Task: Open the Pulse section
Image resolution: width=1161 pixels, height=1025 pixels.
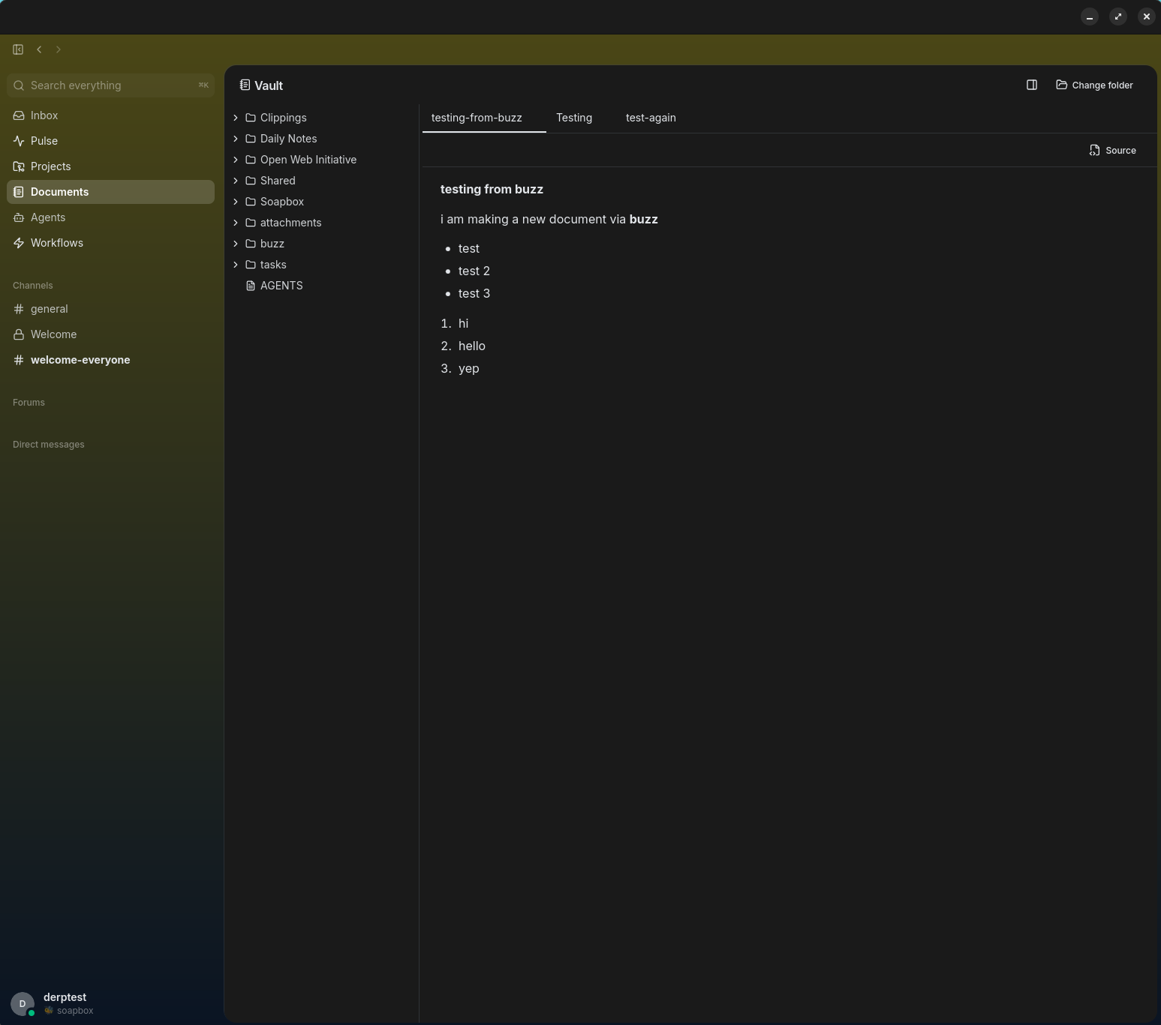Action: (110, 141)
